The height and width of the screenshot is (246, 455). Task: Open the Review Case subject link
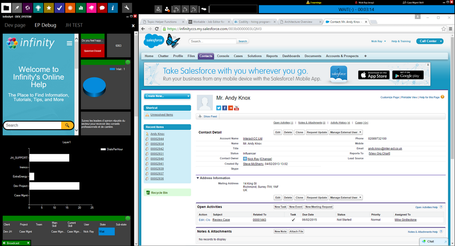[221, 220]
